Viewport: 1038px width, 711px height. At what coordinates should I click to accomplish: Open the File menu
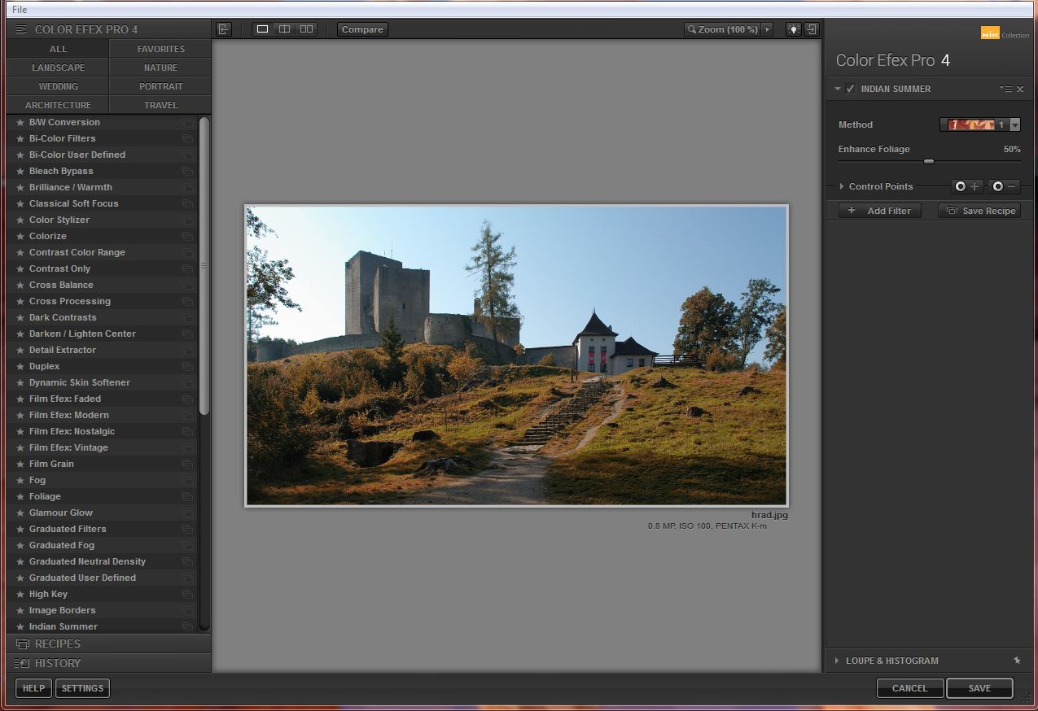[20, 10]
